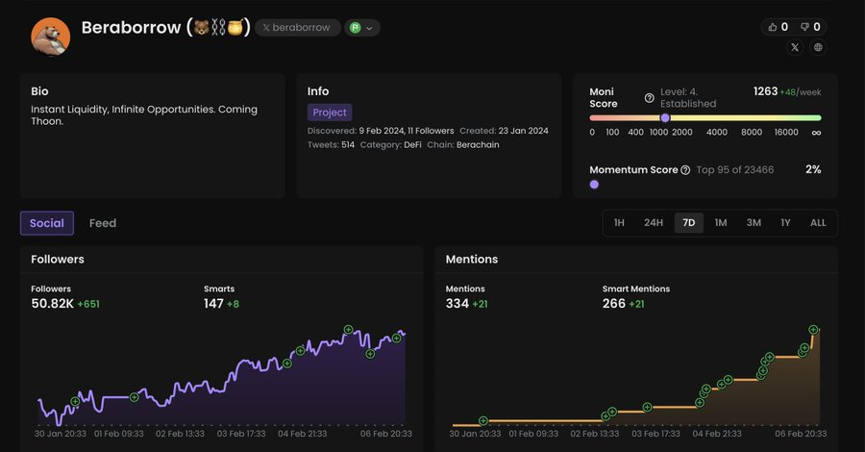Screen dimensions: 865x452
Task: Switch chart range to 1Y
Action: (x=785, y=223)
